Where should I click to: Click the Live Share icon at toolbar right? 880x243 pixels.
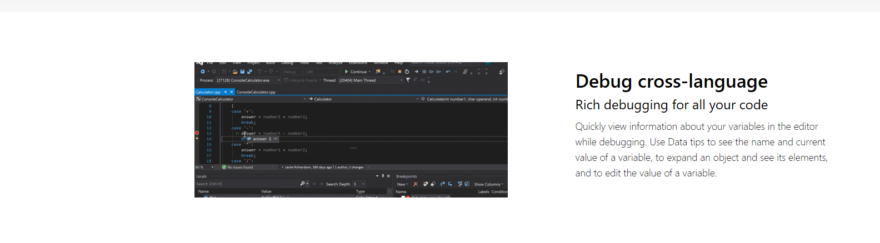coord(502,72)
